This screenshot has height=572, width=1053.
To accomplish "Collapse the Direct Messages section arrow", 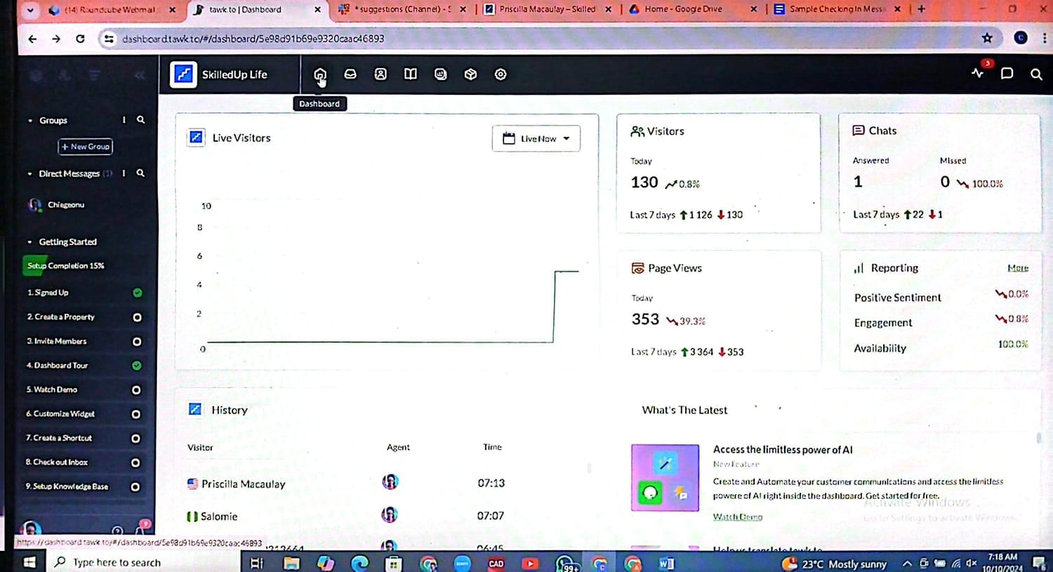I will point(29,173).
